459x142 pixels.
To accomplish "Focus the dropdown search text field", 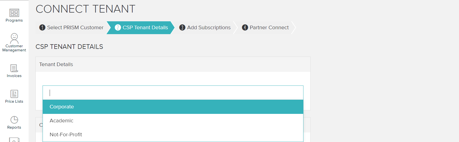I will (173, 93).
